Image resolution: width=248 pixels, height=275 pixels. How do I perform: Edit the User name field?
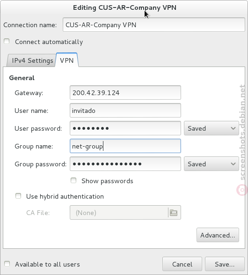[x=125, y=111]
